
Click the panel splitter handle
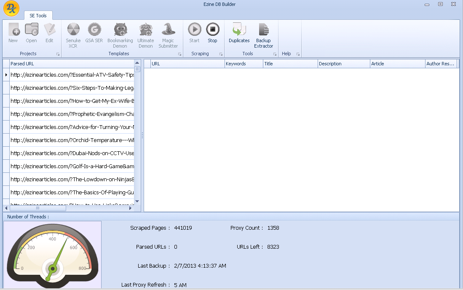[x=142, y=135]
